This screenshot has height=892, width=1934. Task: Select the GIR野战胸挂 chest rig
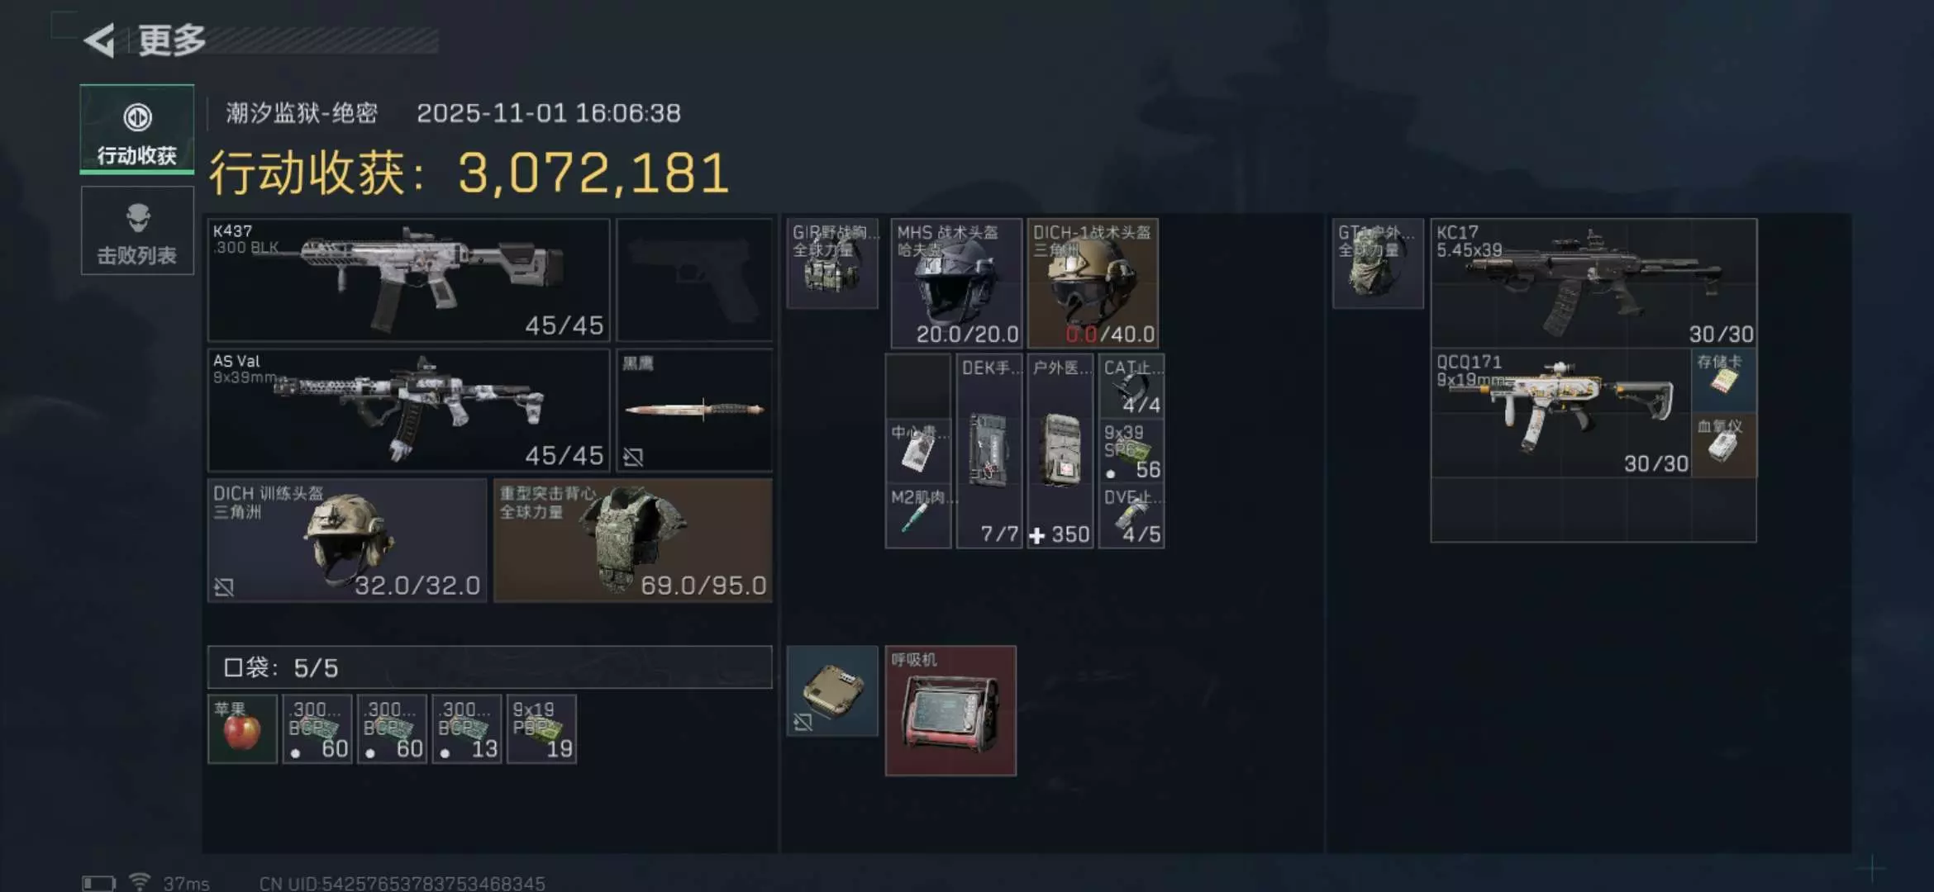click(832, 263)
